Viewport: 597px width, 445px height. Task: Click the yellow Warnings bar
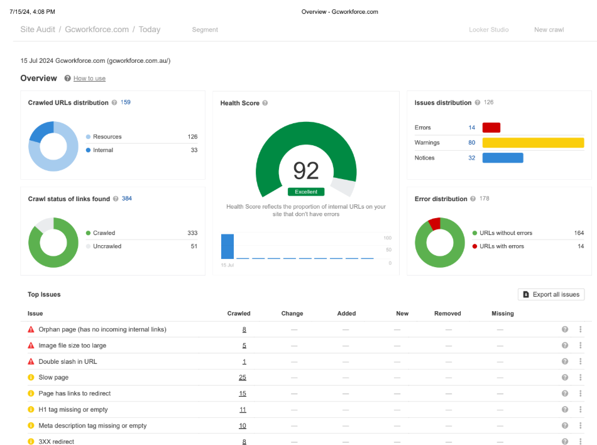coord(533,143)
